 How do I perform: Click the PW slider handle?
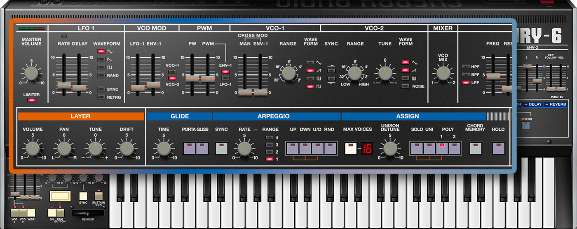coord(192,78)
